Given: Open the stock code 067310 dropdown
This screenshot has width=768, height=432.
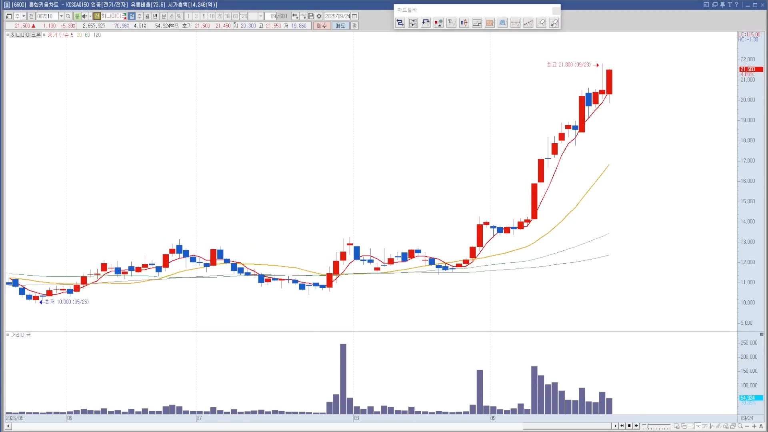Looking at the screenshot, I should (61, 16).
